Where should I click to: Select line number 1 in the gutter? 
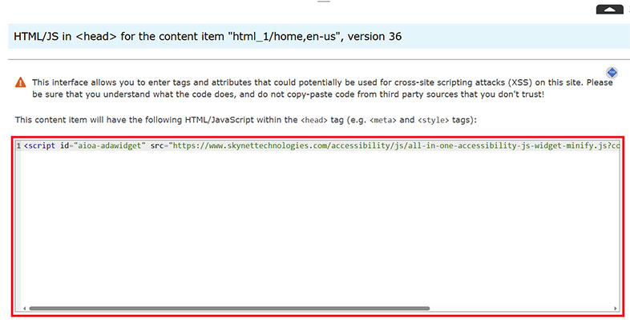(18, 146)
